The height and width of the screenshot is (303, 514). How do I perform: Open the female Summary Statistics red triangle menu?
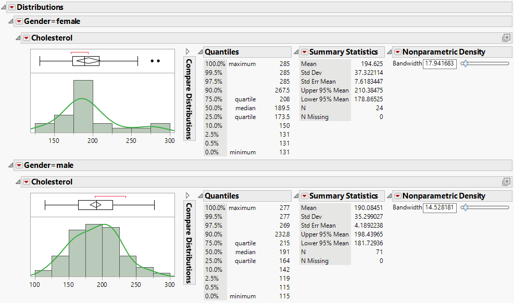point(304,52)
